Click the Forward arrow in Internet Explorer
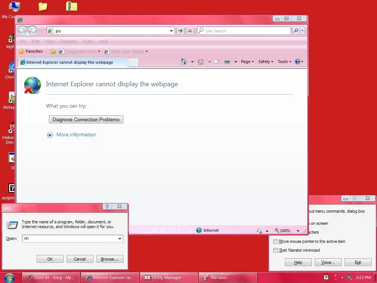 [x=32, y=31]
